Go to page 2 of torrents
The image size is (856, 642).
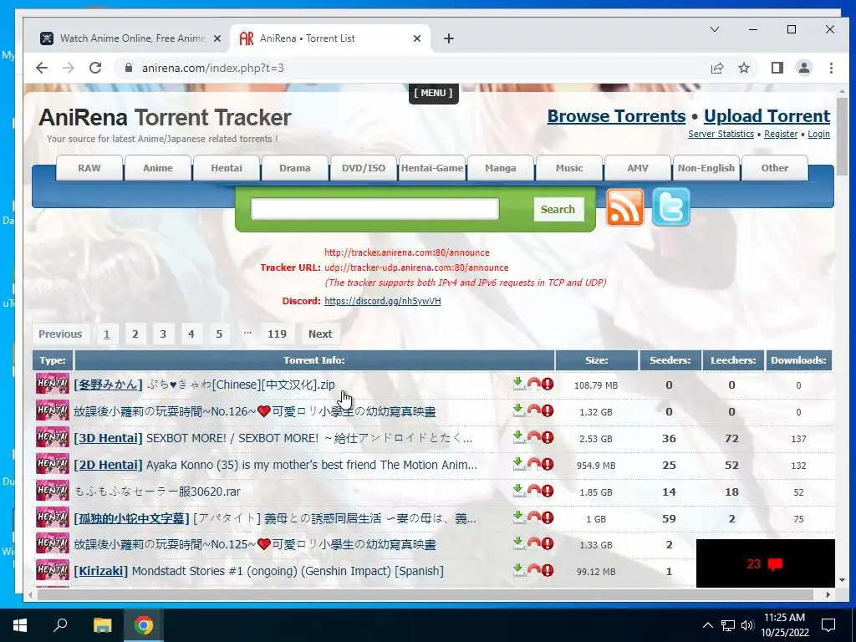click(135, 334)
